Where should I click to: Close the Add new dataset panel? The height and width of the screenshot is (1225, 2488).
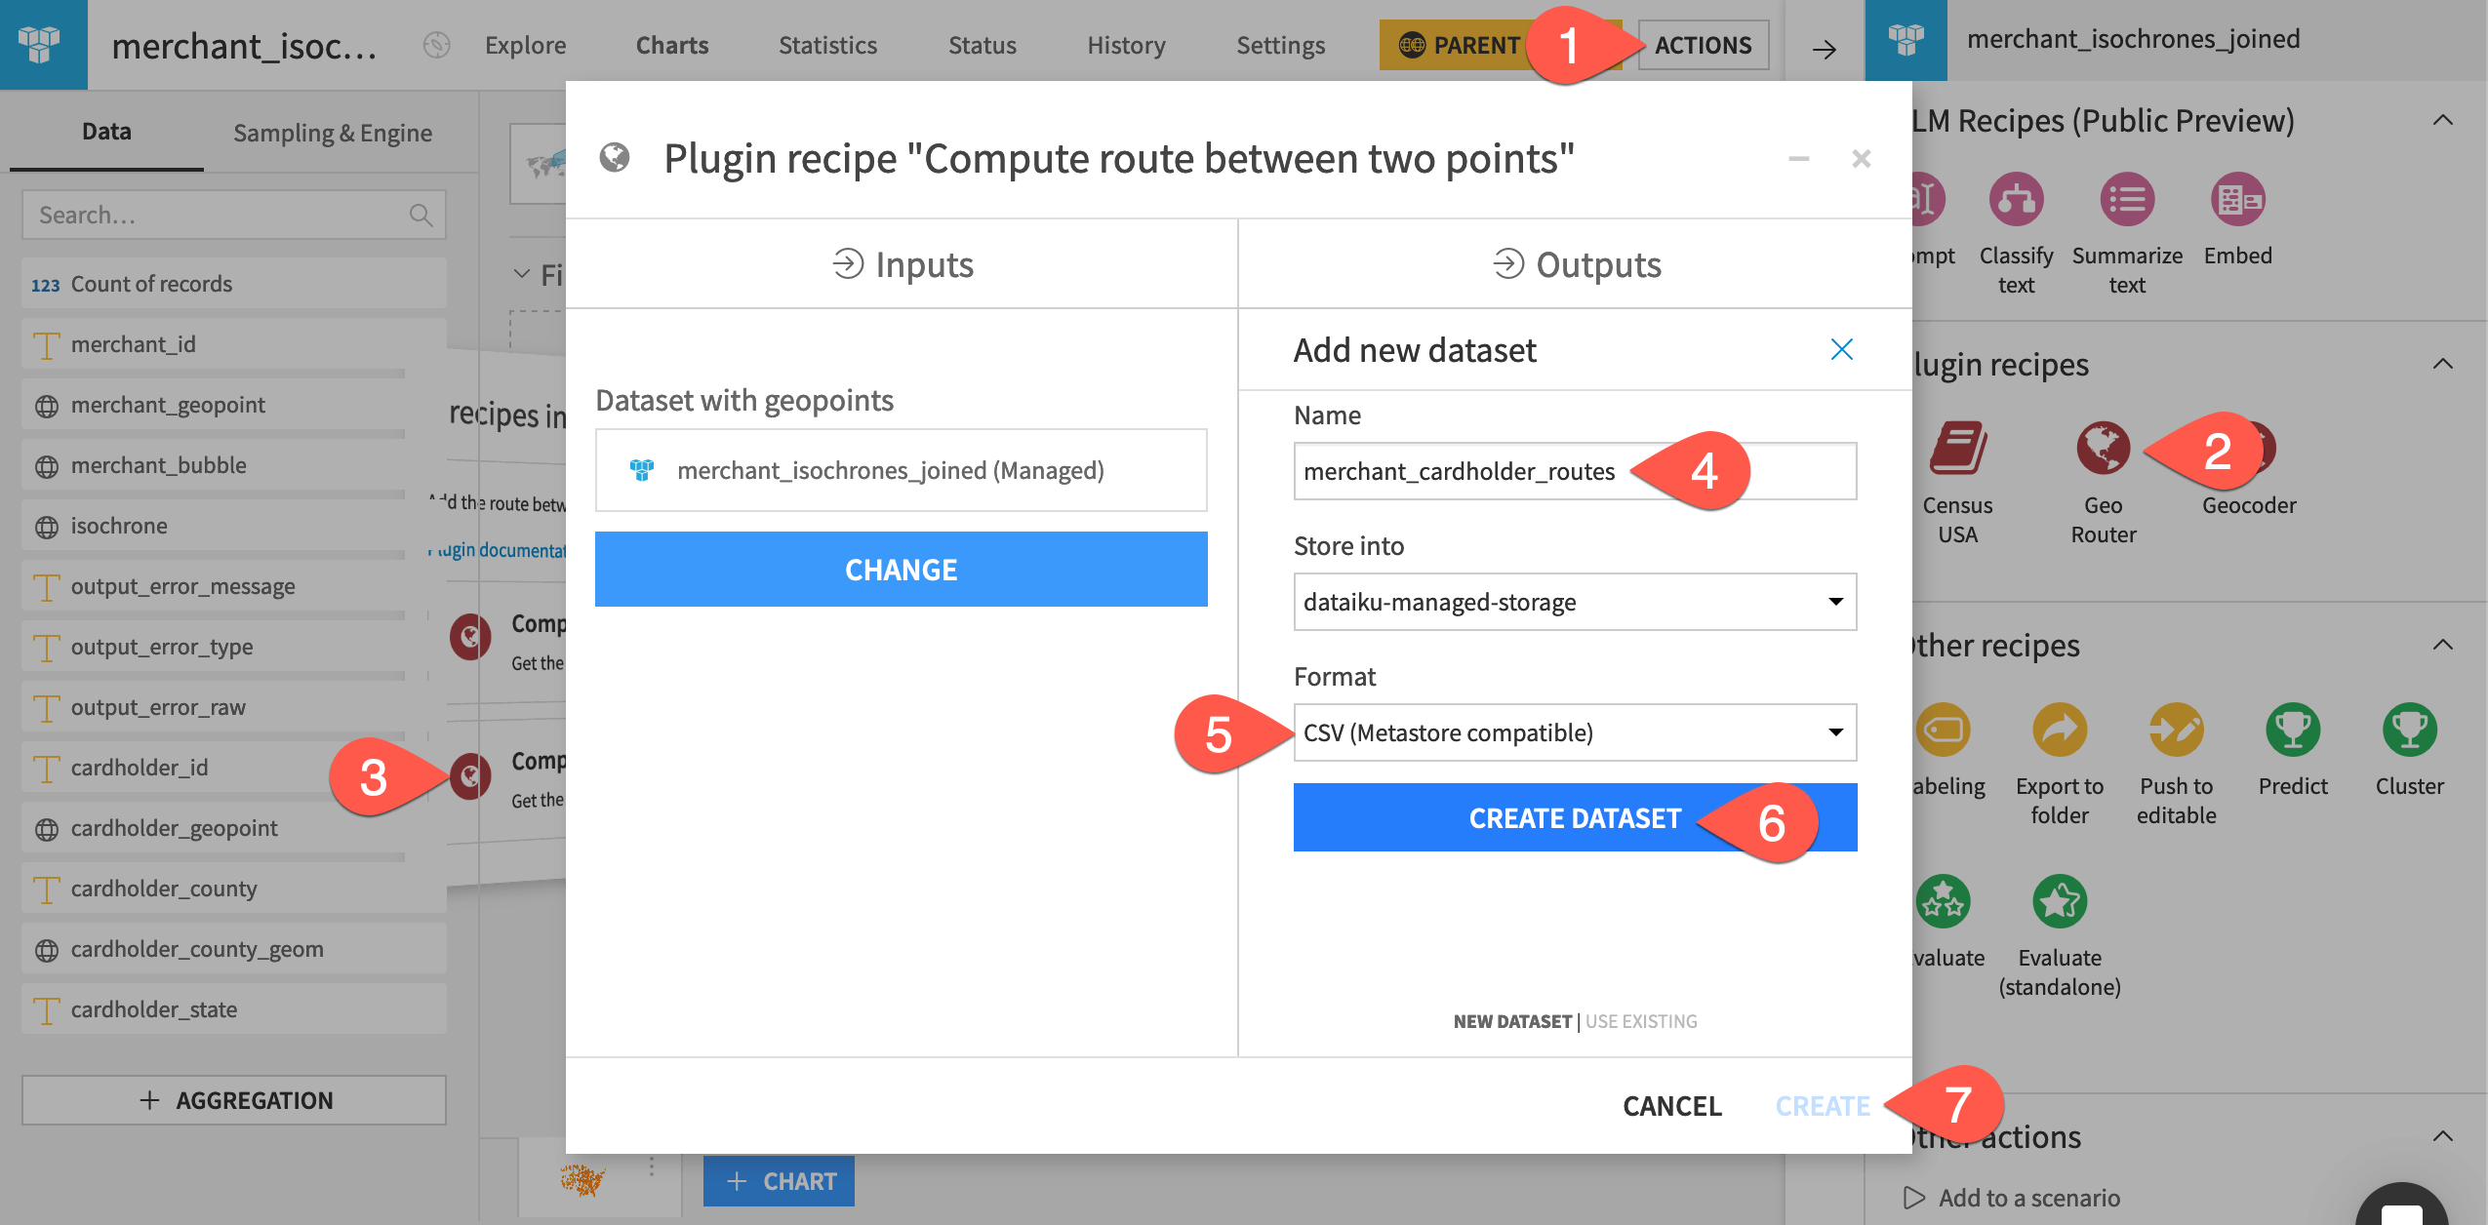pos(1841,349)
